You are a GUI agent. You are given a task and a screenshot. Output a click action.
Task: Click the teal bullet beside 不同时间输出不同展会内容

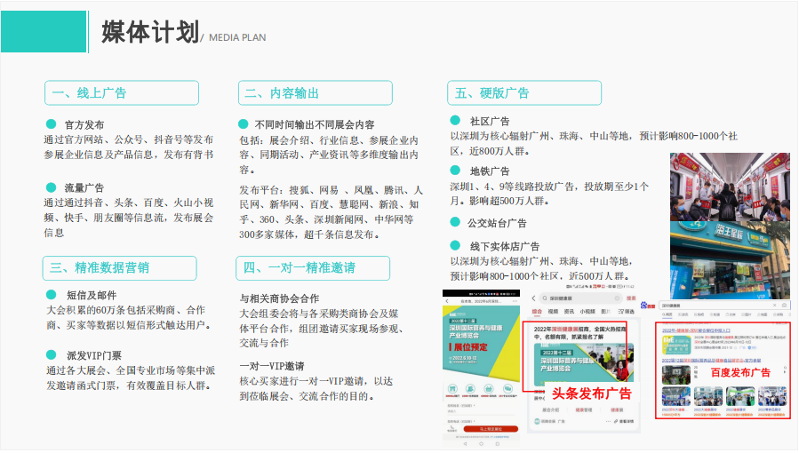[x=243, y=124]
